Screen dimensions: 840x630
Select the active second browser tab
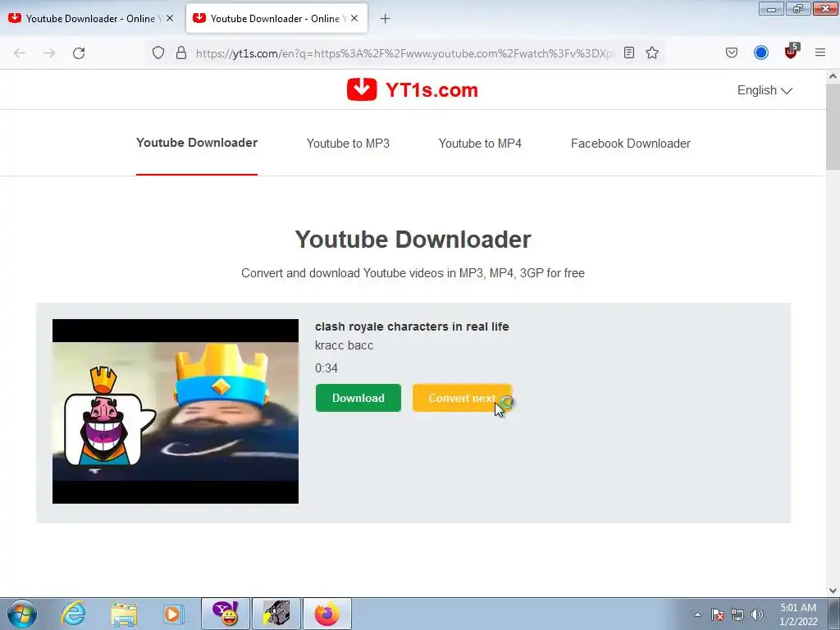click(x=276, y=19)
